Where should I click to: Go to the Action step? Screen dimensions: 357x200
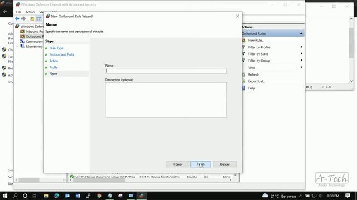[x=54, y=61]
